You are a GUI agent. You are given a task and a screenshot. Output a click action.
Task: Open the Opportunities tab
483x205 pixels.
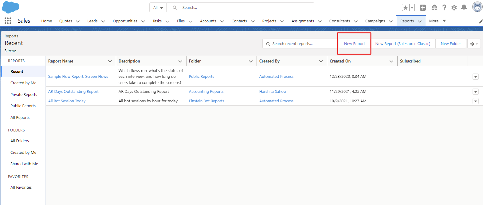(x=125, y=21)
